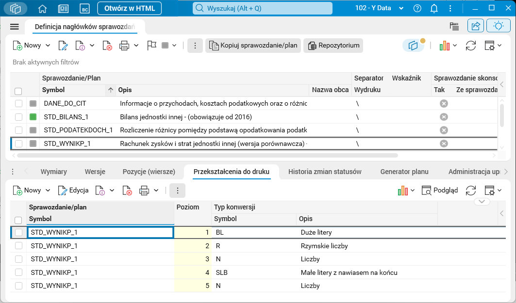Click lower toolbar table settings gear icon
516x303 pixels.
490,191
